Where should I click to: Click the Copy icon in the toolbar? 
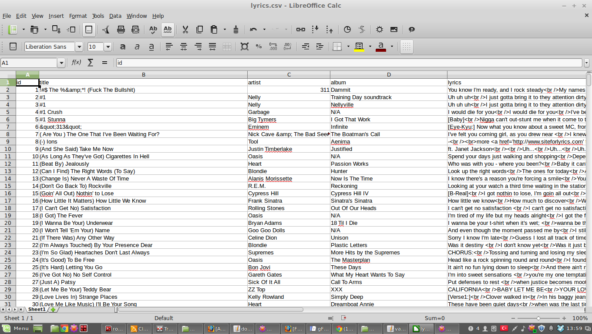[x=199, y=30]
